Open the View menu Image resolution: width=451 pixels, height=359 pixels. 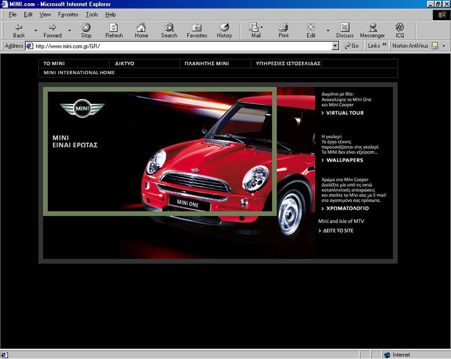click(45, 14)
